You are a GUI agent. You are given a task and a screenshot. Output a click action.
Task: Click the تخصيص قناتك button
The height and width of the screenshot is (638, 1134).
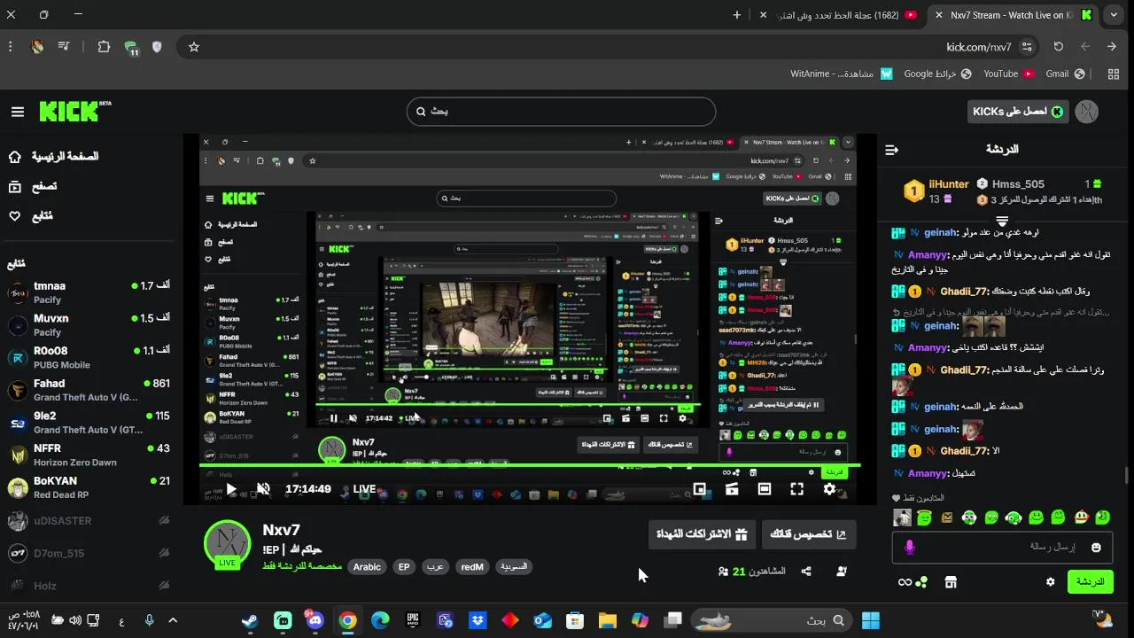tap(809, 534)
